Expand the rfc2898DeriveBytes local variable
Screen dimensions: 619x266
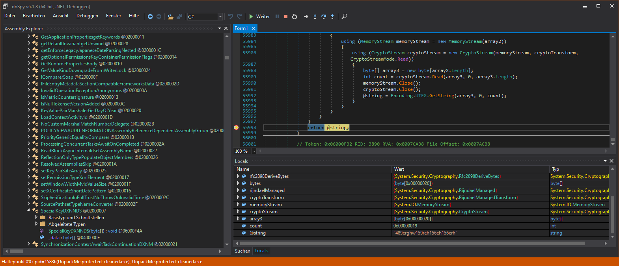pos(238,176)
